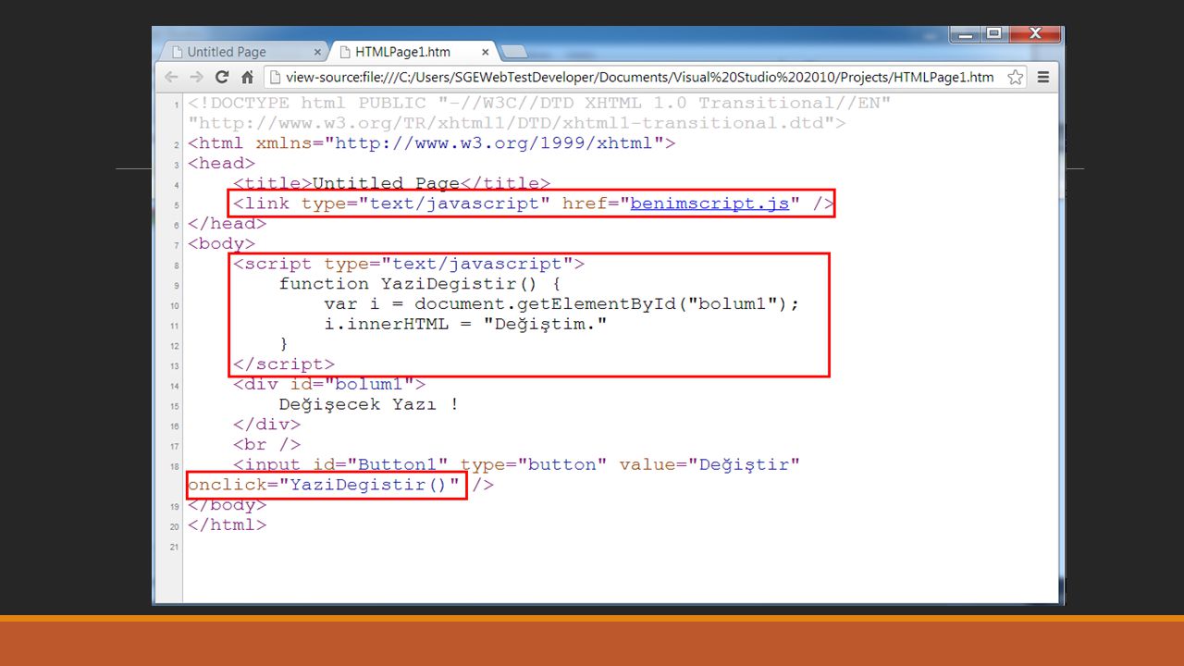Close the browser window
Image resolution: width=1184 pixels, height=666 pixels.
(x=1035, y=34)
